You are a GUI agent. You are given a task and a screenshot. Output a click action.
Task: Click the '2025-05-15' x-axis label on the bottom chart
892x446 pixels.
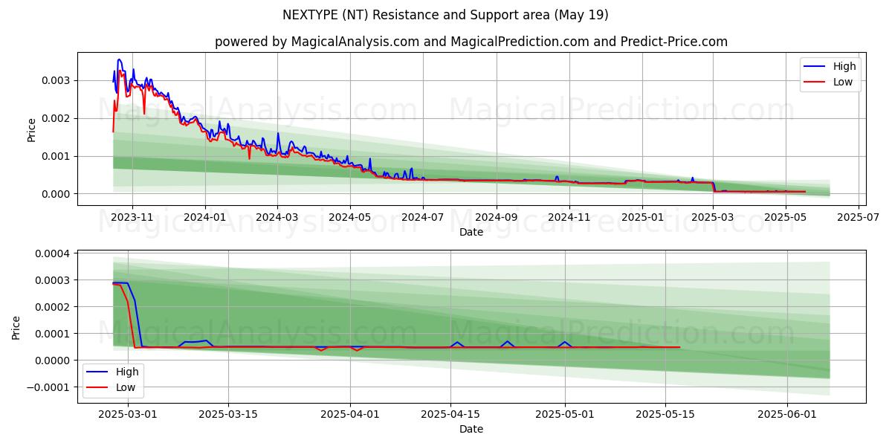(x=665, y=415)
